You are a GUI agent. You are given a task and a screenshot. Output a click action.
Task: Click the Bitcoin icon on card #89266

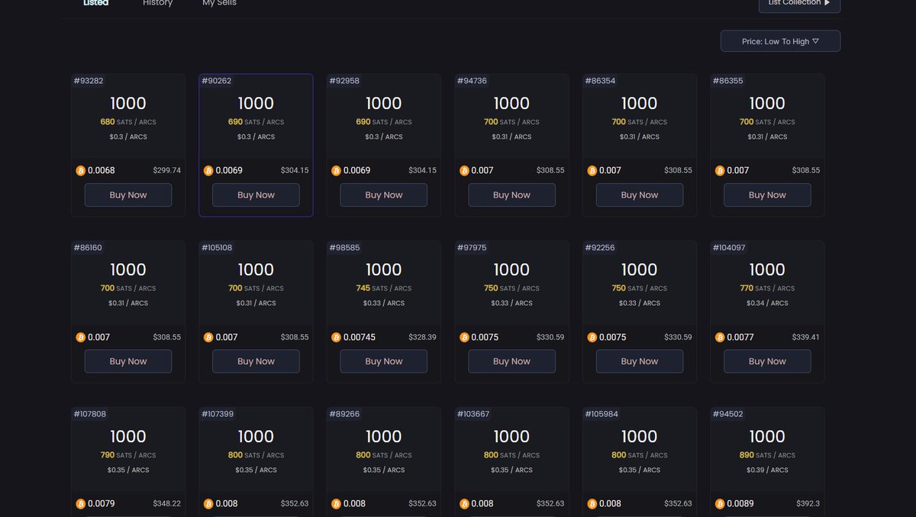click(x=336, y=504)
